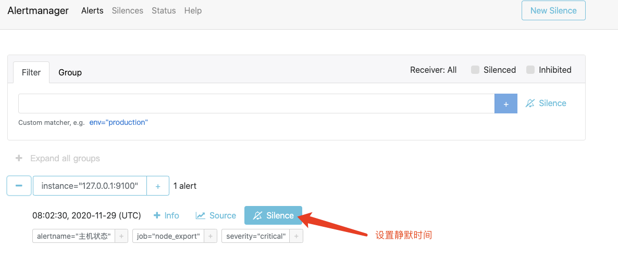Switch to the Group tab
This screenshot has height=258, width=618.
point(70,72)
